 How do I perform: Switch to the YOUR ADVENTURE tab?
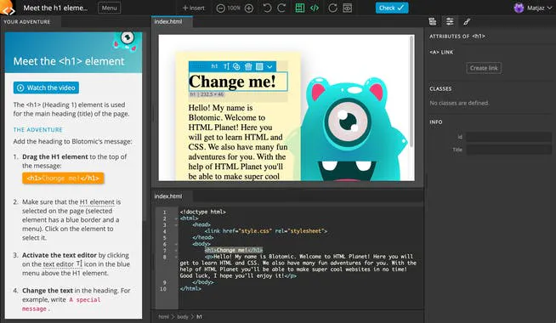pos(27,21)
